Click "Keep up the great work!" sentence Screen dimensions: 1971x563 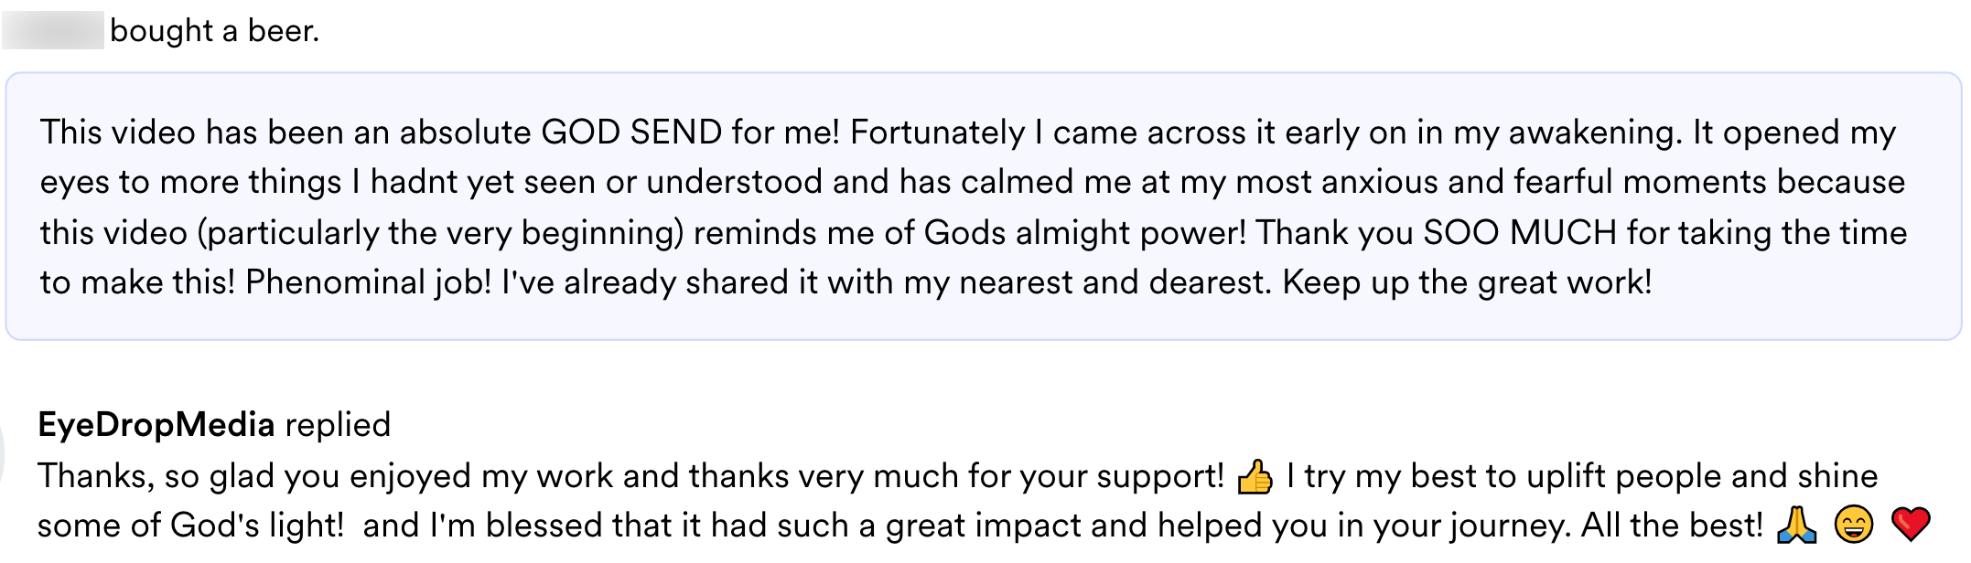[x=1467, y=282]
